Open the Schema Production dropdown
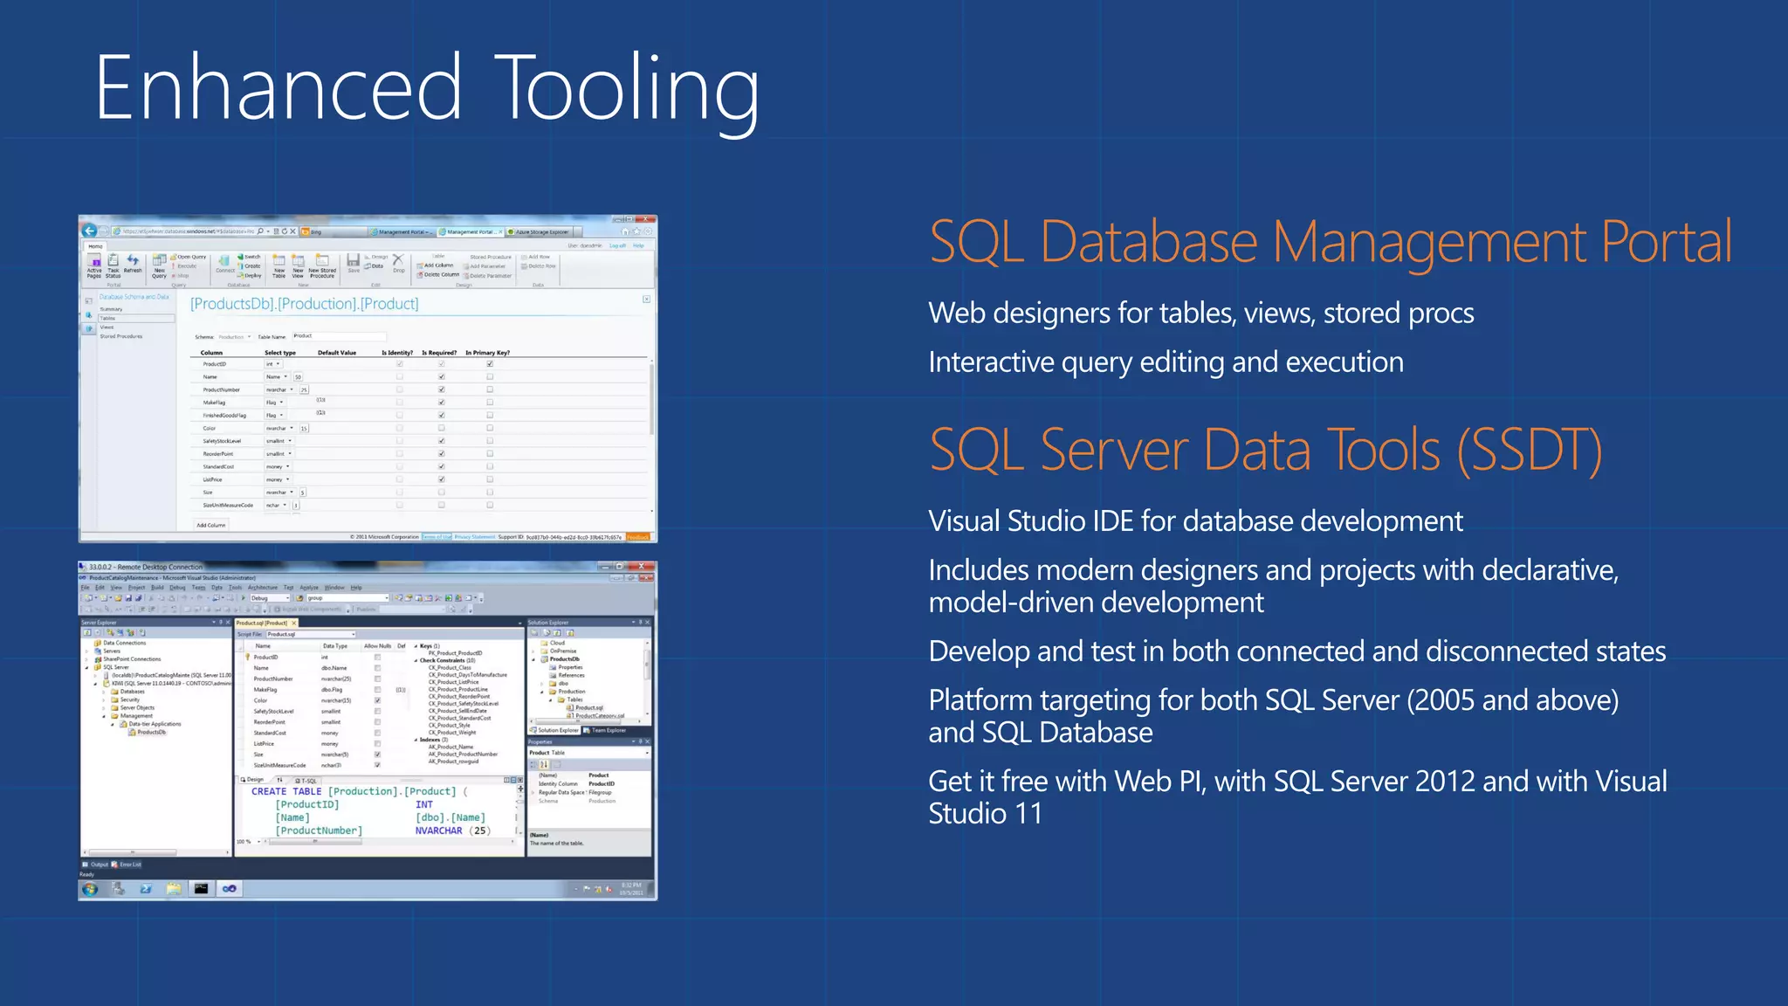This screenshot has height=1006, width=1788. pyautogui.click(x=234, y=337)
